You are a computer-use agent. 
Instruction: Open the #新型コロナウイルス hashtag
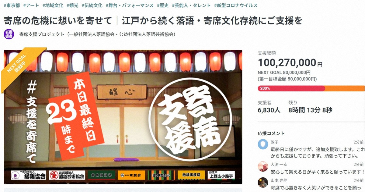point(236,5)
